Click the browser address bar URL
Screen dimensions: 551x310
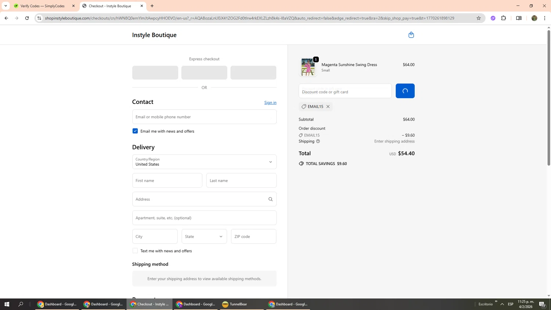coord(250,18)
